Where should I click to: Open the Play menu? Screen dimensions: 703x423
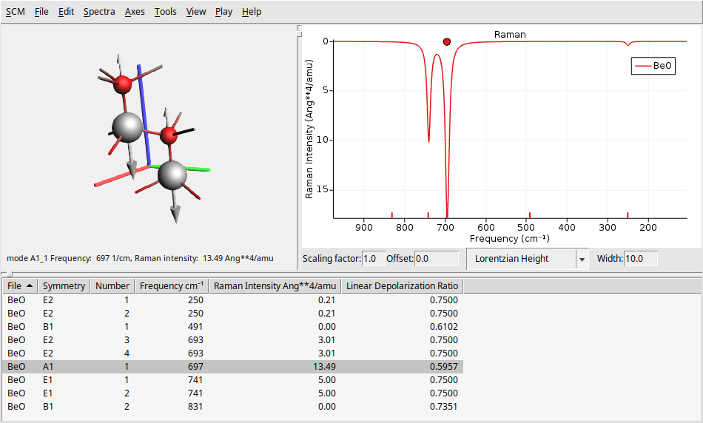click(223, 12)
